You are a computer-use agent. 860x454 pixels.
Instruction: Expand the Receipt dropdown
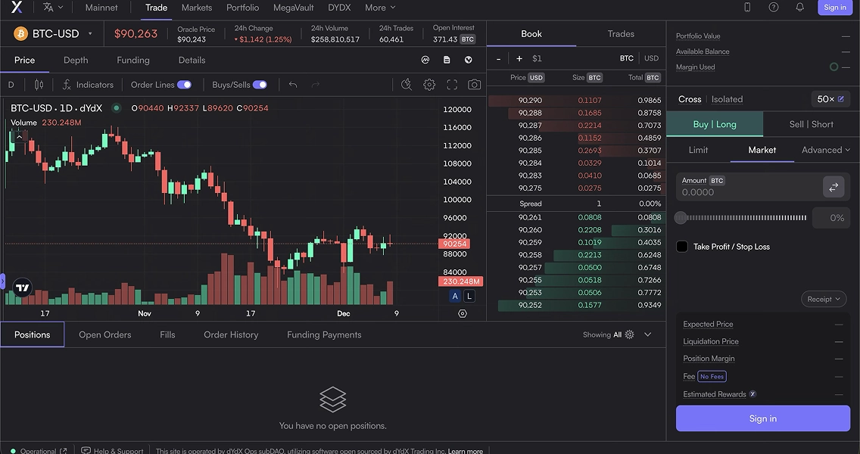coord(823,300)
